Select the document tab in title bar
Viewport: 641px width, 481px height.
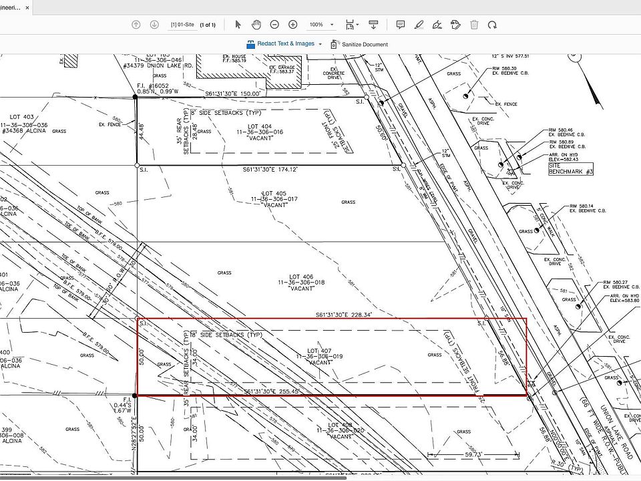point(9,8)
